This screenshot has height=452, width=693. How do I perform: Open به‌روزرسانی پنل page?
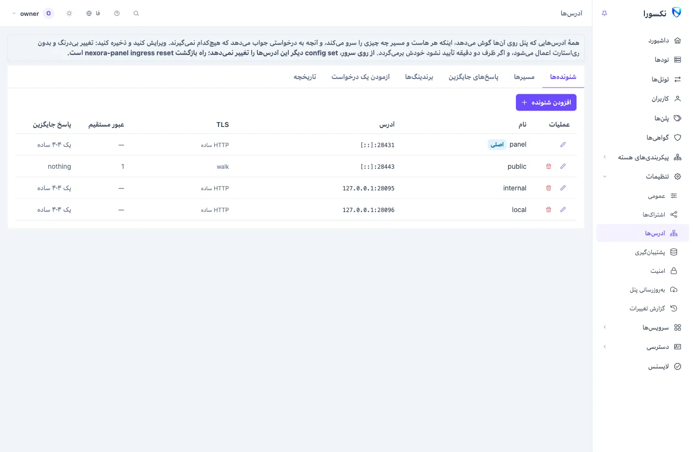[642, 289]
